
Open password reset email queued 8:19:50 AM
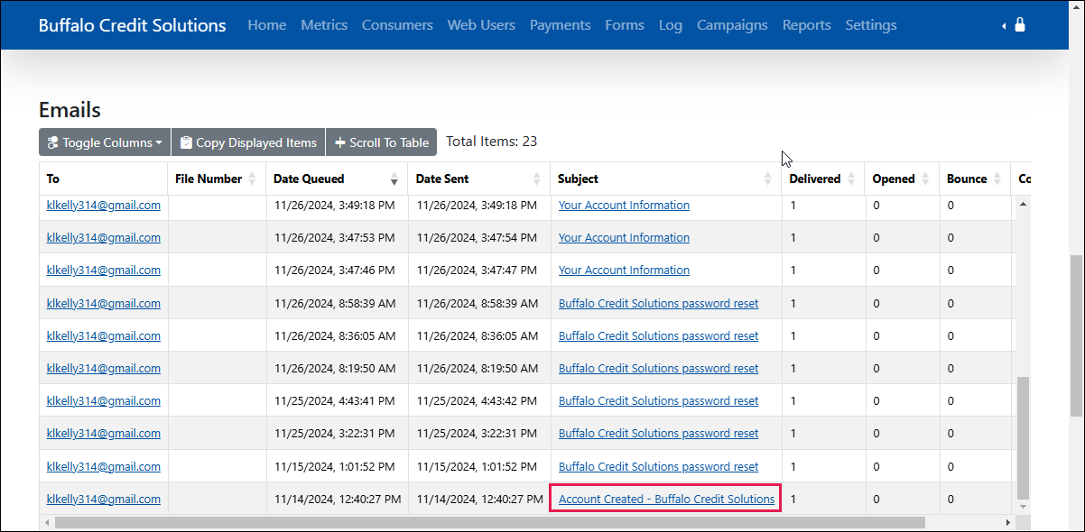(x=658, y=368)
